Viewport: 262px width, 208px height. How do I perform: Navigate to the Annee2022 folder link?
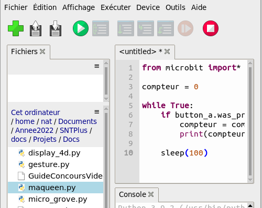(x=34, y=130)
